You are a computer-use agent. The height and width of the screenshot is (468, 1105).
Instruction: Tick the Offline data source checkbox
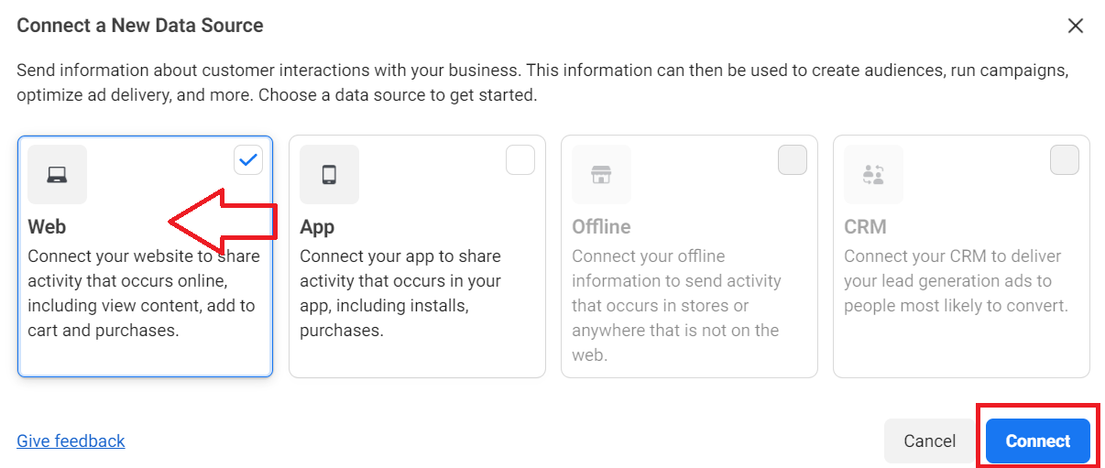tap(793, 160)
